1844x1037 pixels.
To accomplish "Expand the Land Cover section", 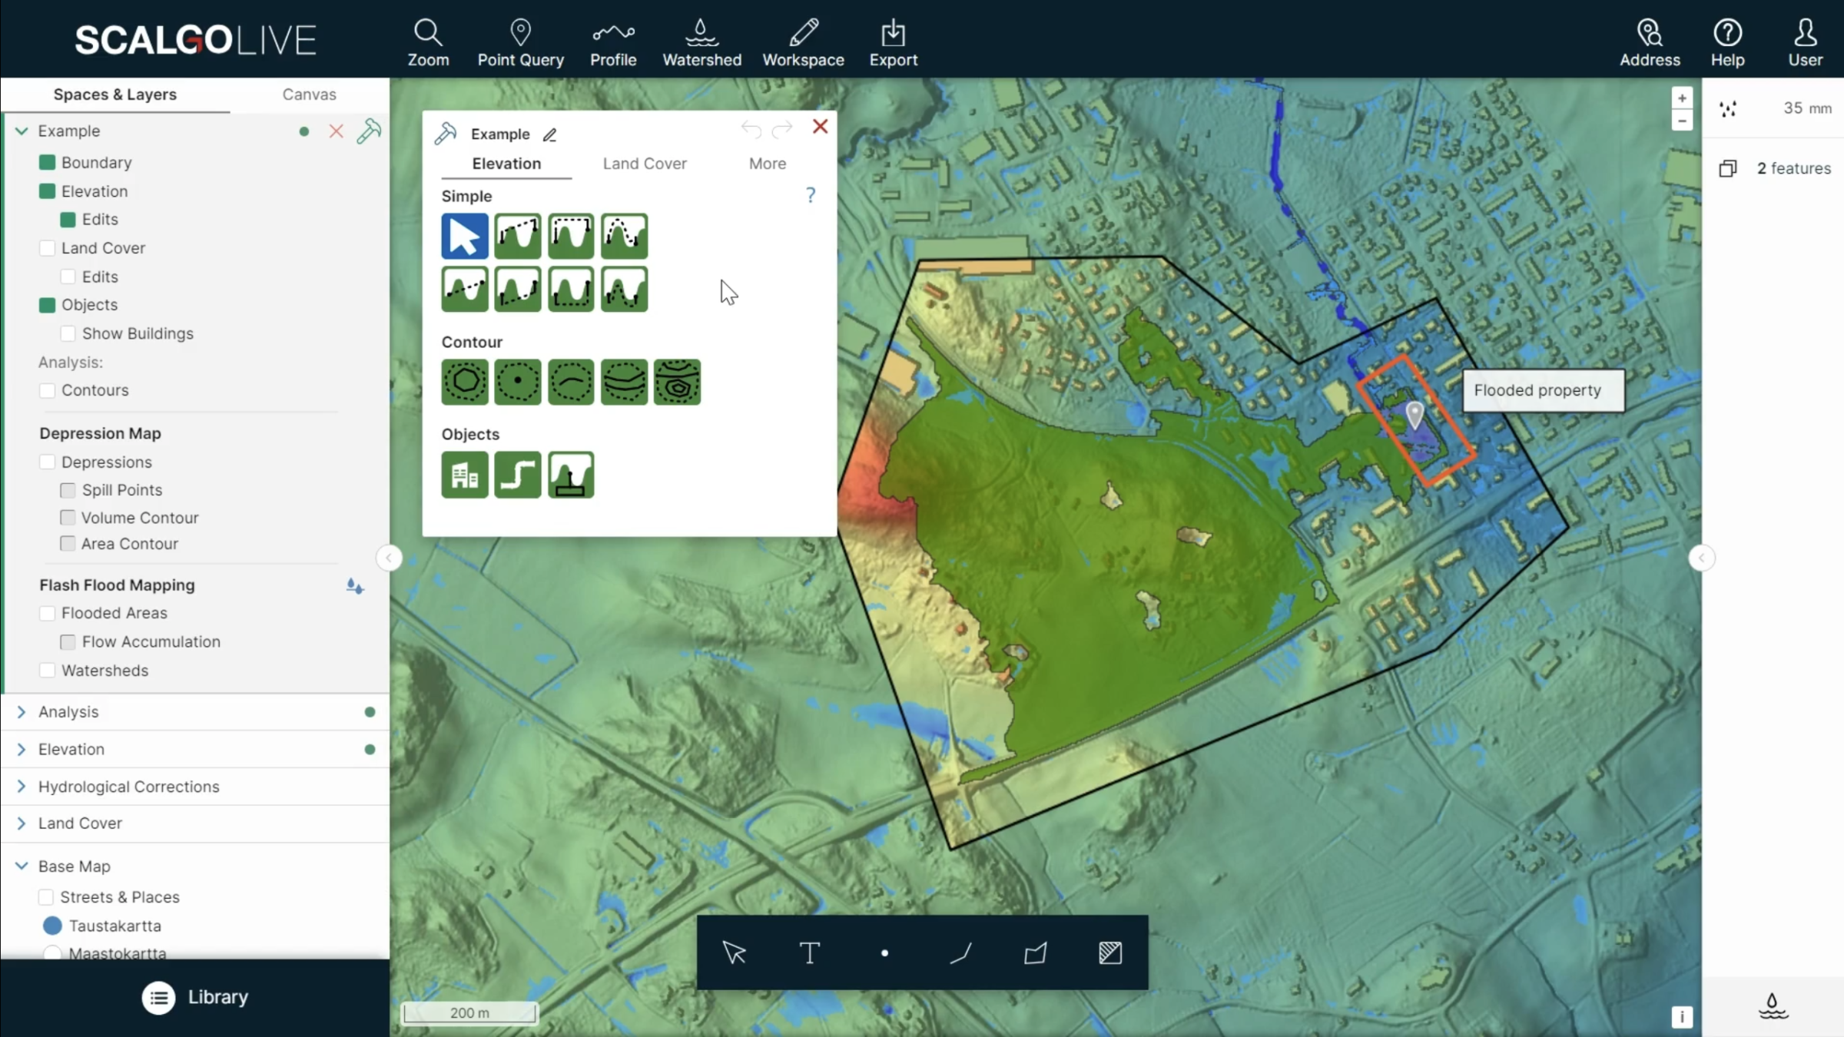I will coord(22,823).
